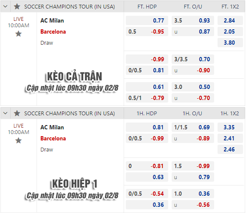
Task: Select Barcelona 0.5 handicap at -0.95
Action: tap(147, 31)
